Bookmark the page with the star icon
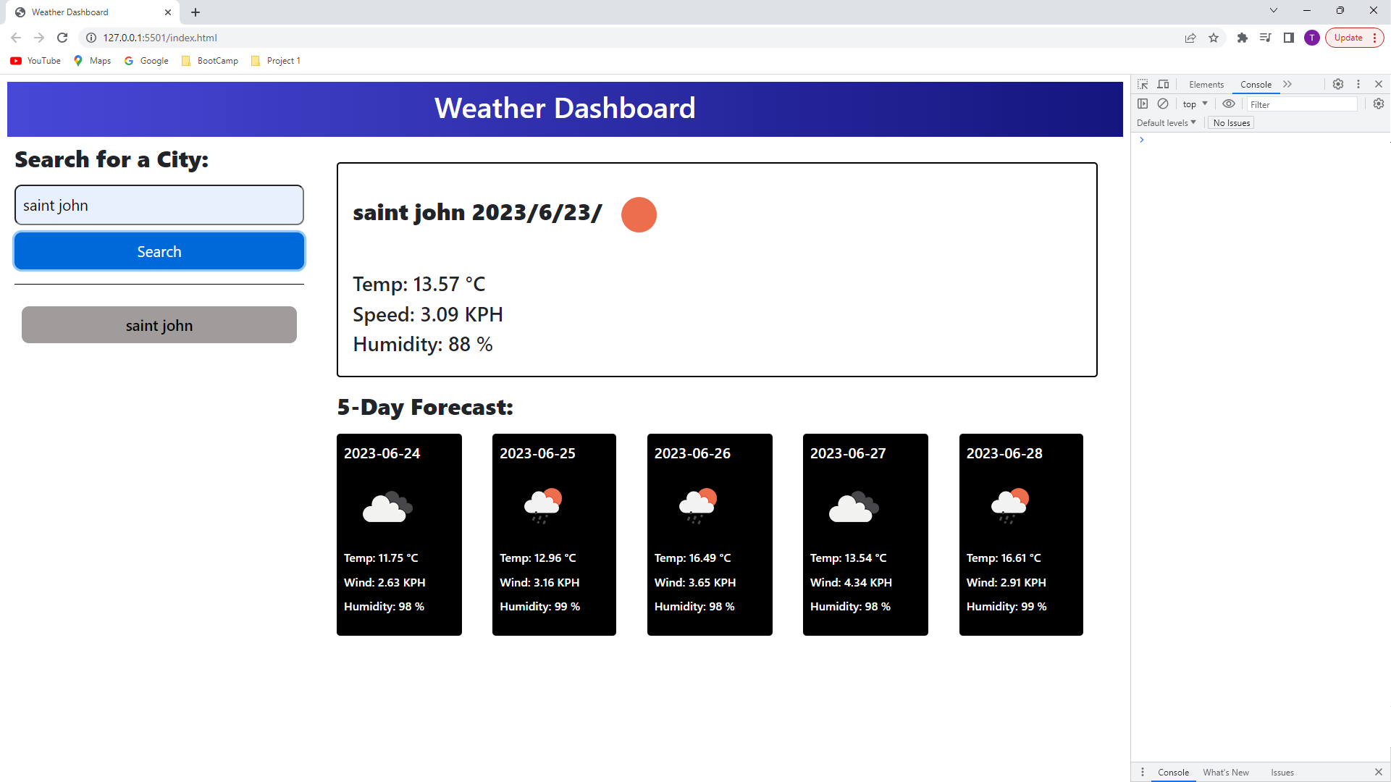1391x782 pixels. [1214, 38]
